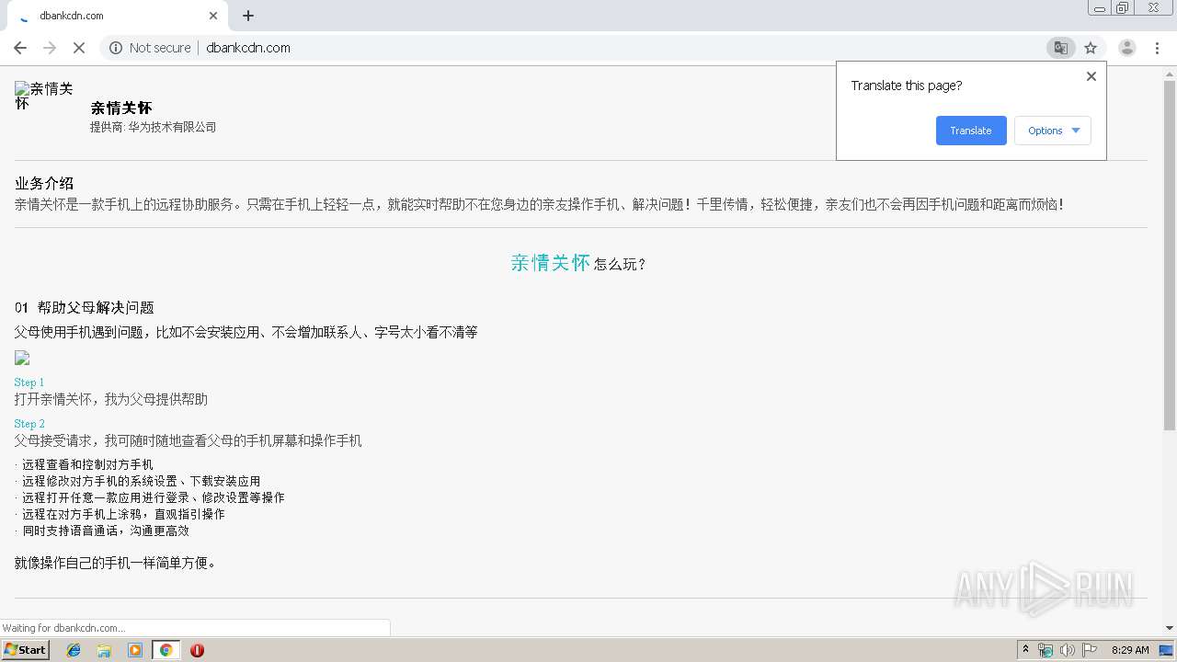
Task: Click provider text 提供商: 华为技术有限公司
Action: (x=153, y=127)
